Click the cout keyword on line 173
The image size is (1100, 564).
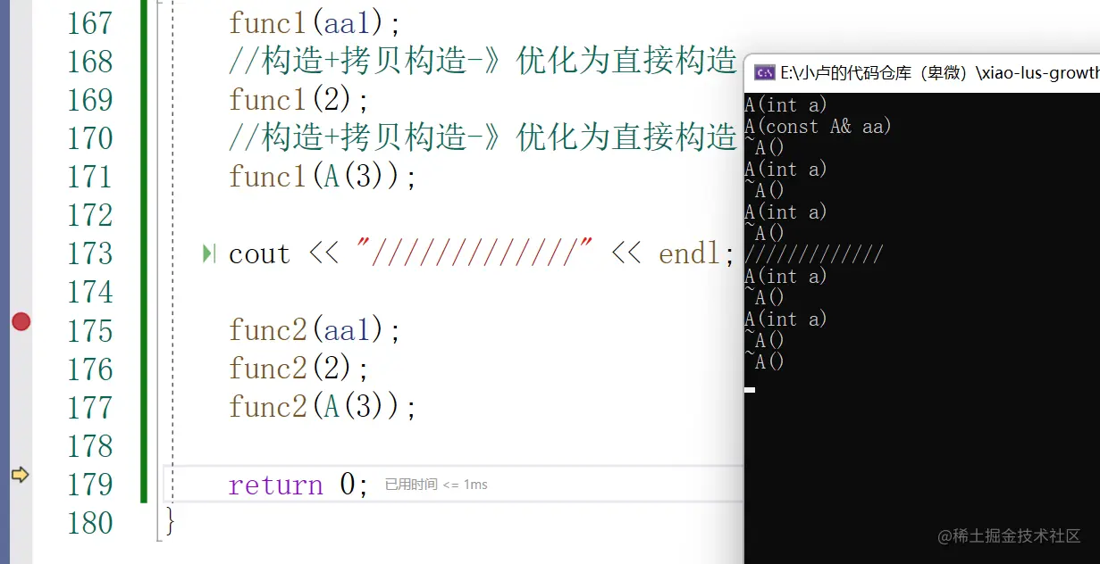pos(259,254)
